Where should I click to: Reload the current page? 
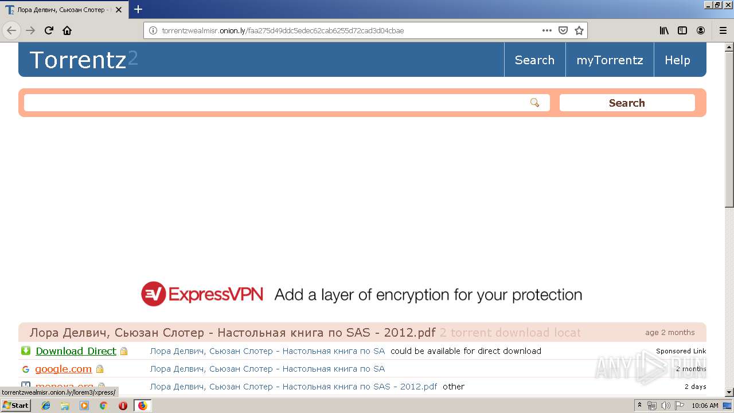49,30
